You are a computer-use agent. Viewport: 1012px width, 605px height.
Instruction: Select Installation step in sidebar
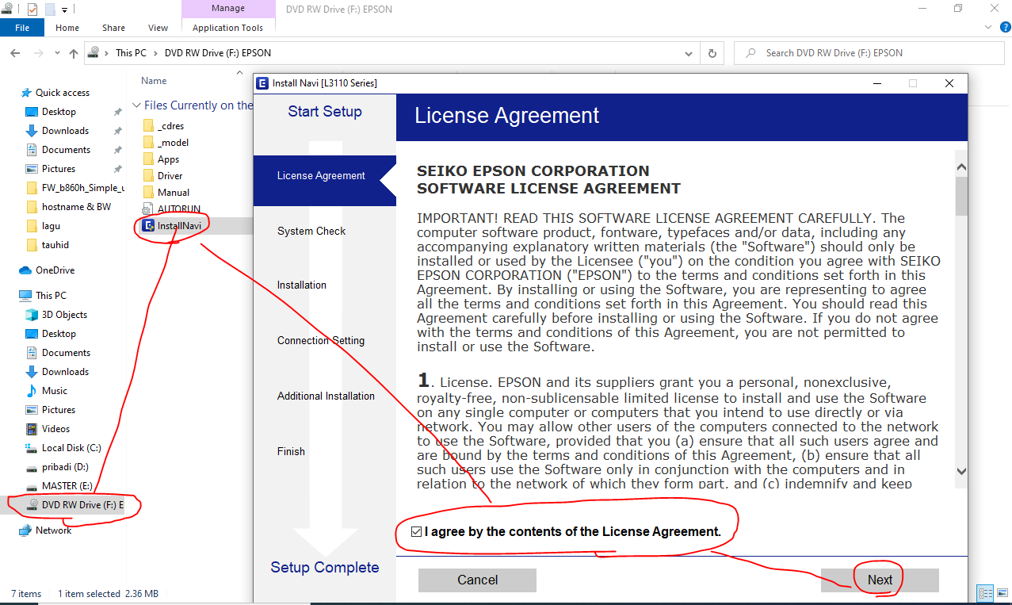(x=302, y=285)
